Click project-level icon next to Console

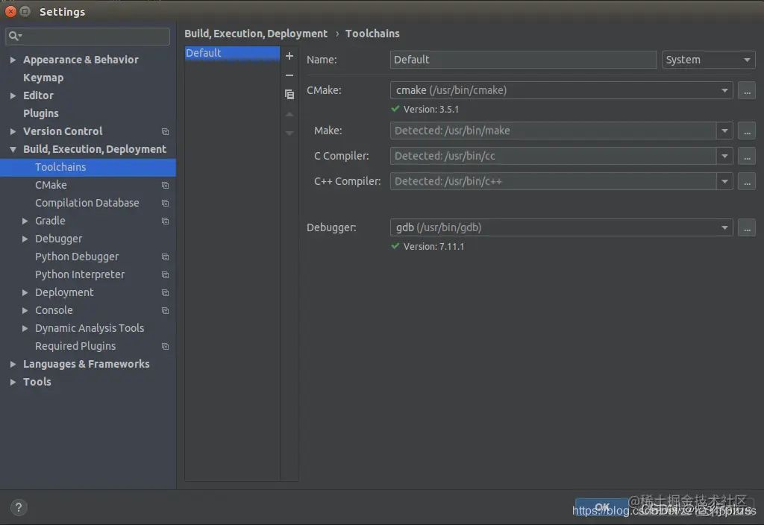click(x=165, y=311)
